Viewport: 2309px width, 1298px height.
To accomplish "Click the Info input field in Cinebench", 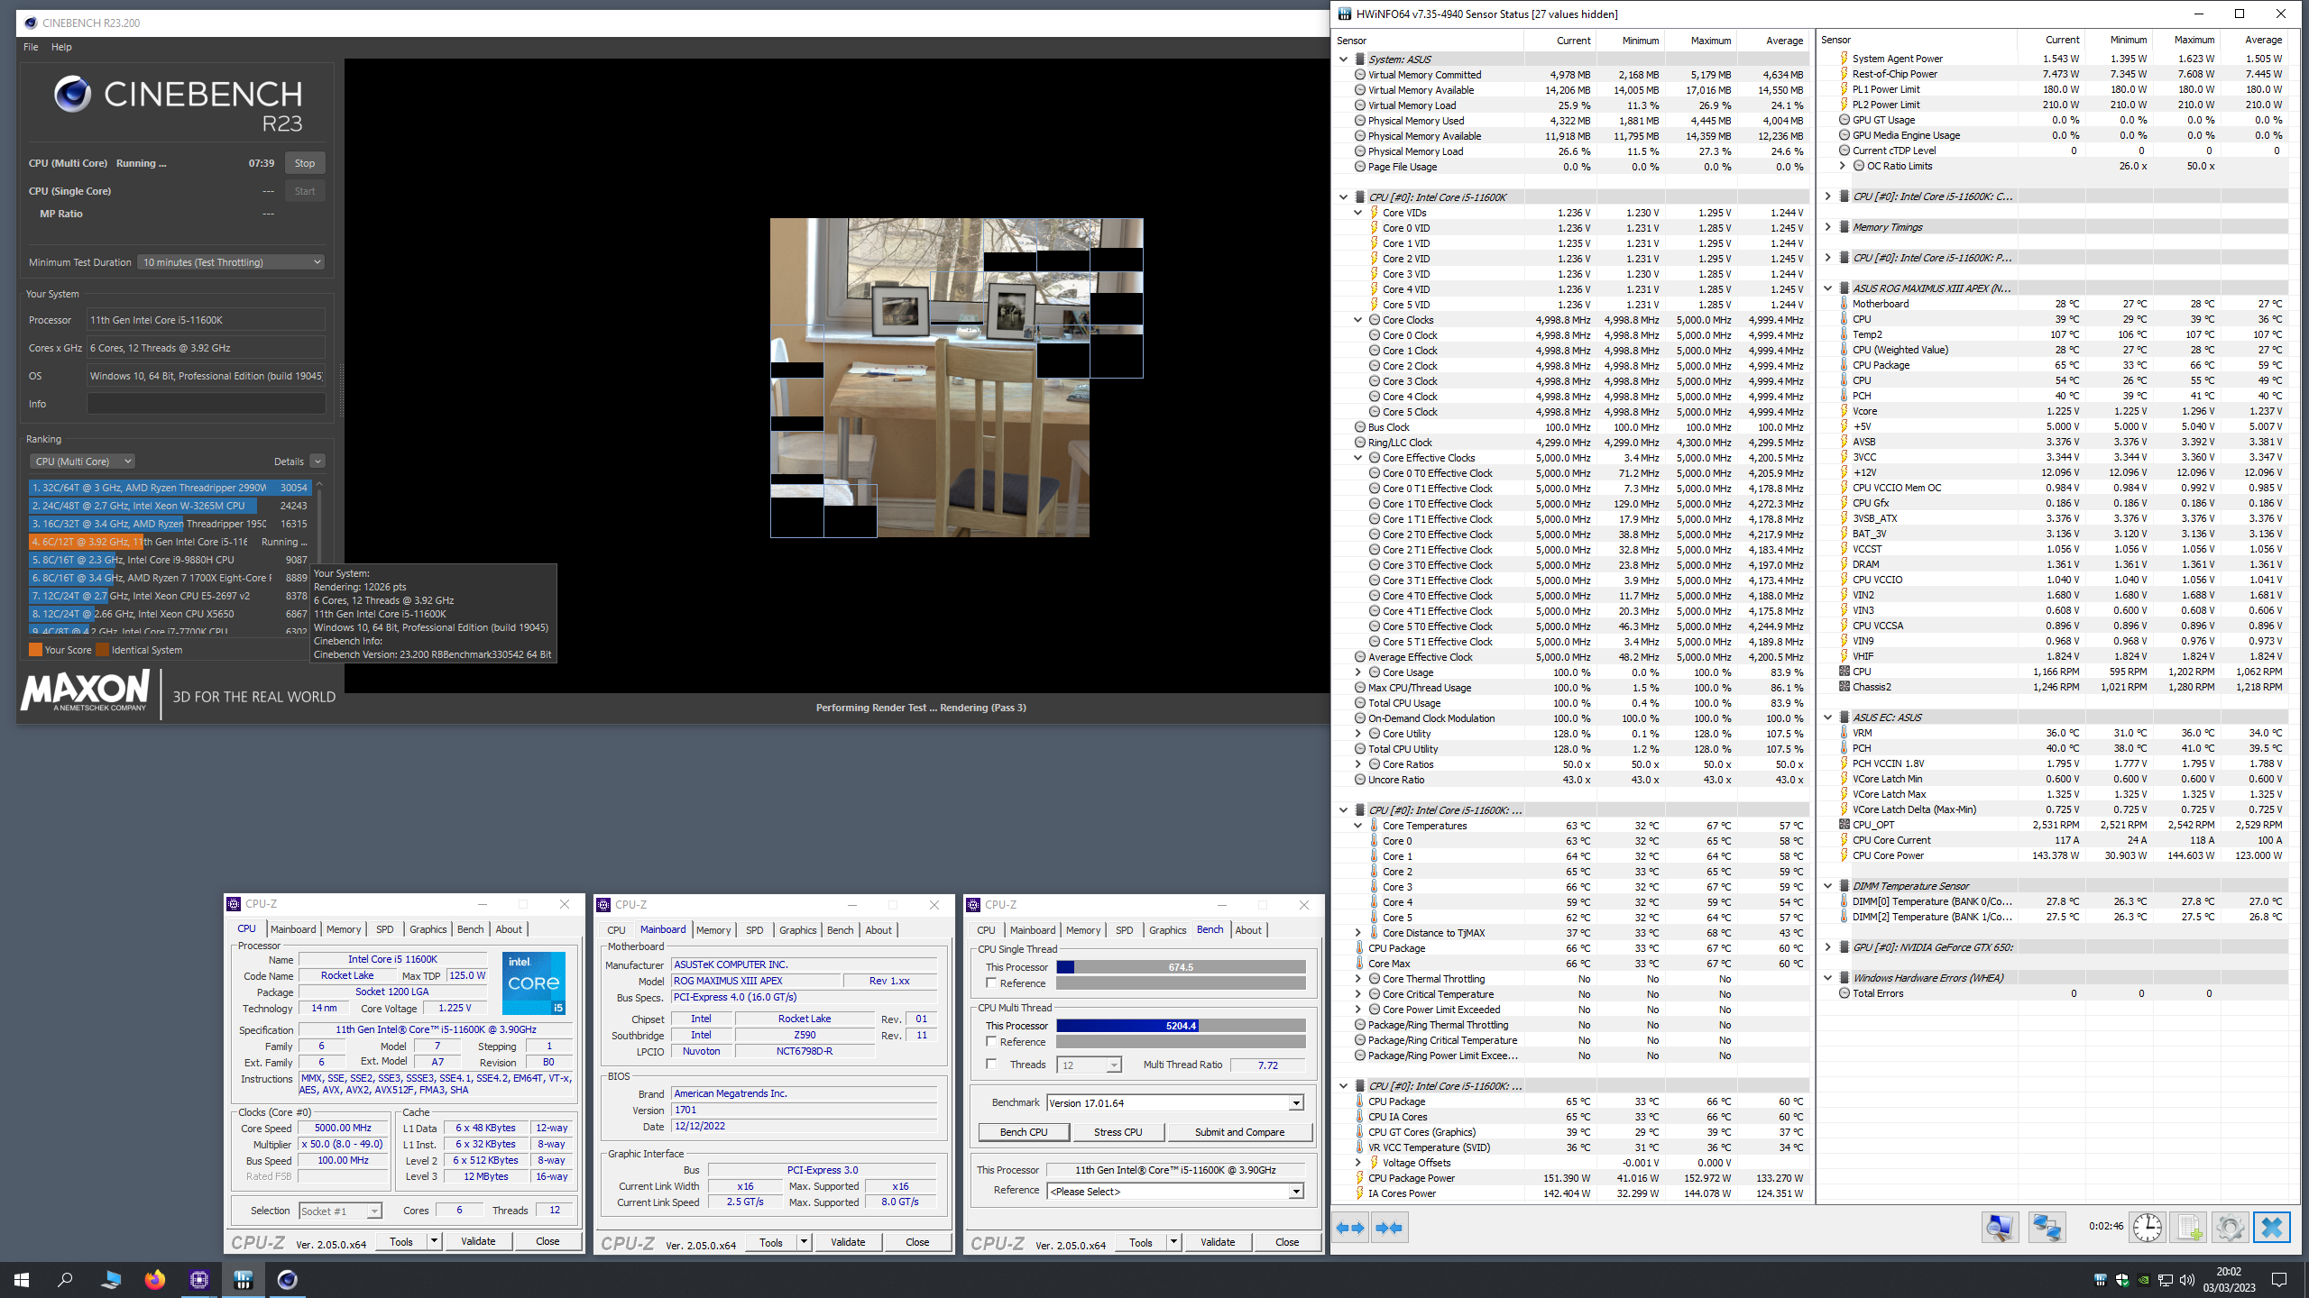I will pos(206,404).
